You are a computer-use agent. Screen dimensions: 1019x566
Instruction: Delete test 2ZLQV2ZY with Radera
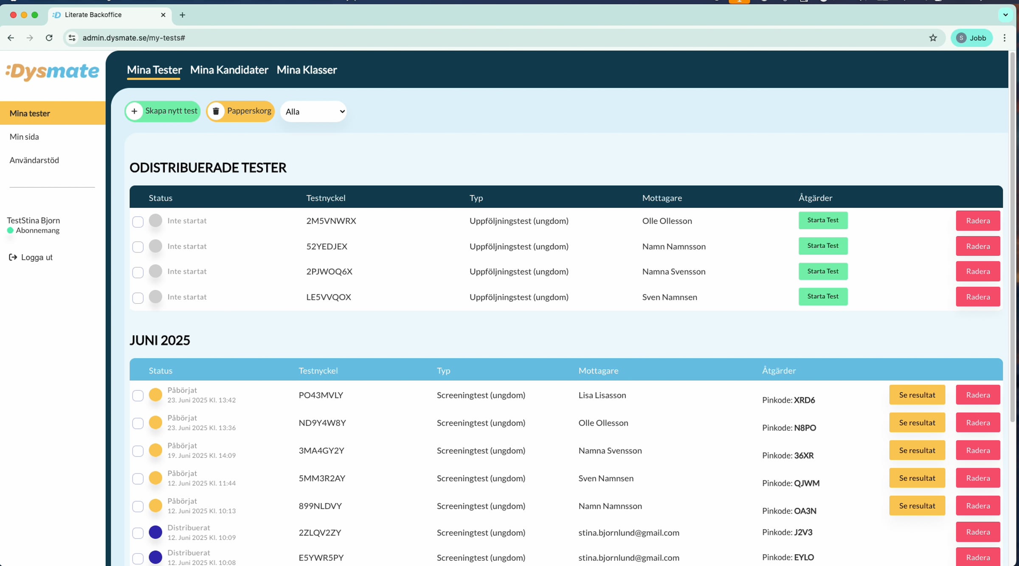point(978,532)
